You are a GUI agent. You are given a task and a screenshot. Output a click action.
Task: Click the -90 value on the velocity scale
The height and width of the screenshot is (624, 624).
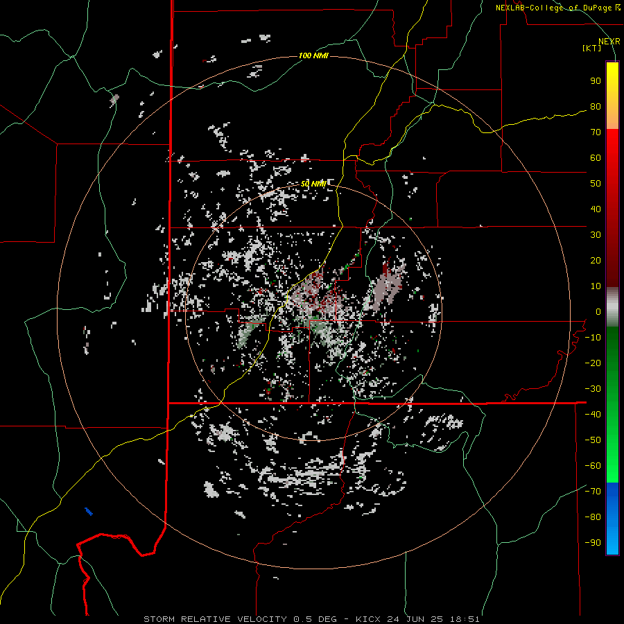[x=593, y=543]
